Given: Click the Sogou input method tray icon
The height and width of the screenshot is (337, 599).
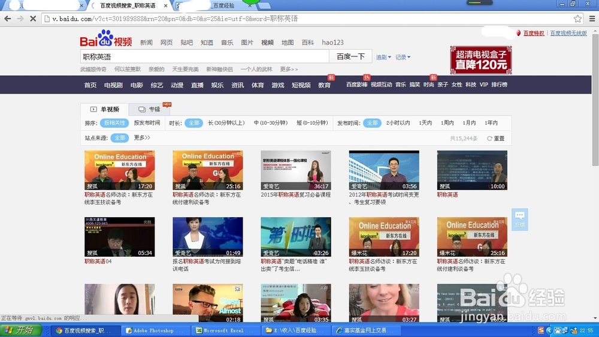Looking at the screenshot, I should [x=541, y=330].
